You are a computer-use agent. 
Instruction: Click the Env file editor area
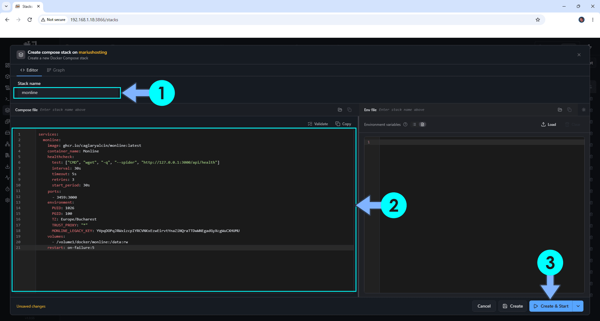[x=474, y=215]
